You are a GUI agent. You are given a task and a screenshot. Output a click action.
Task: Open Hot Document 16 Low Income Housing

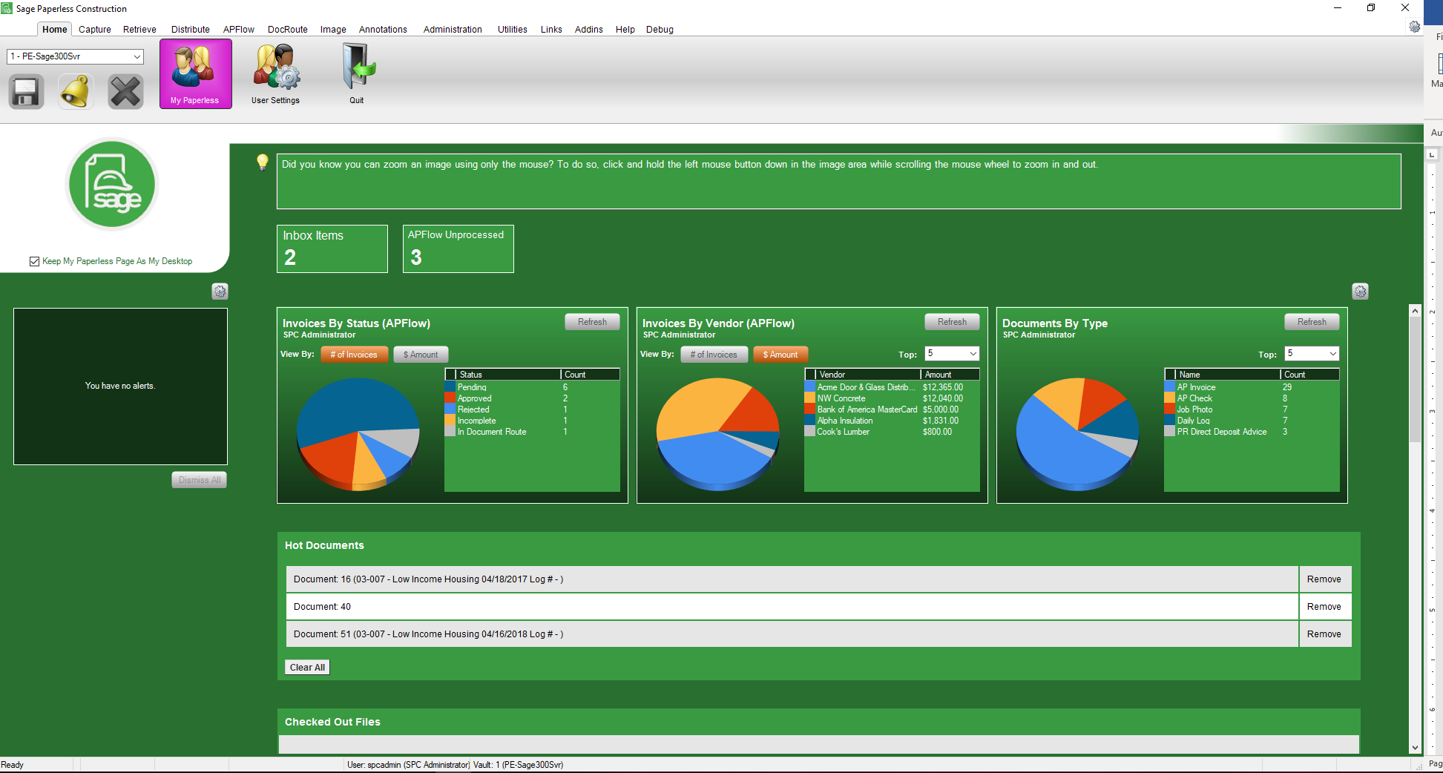tap(792, 579)
